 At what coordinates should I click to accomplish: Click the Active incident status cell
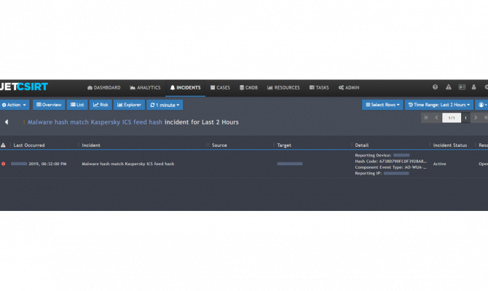click(x=439, y=164)
